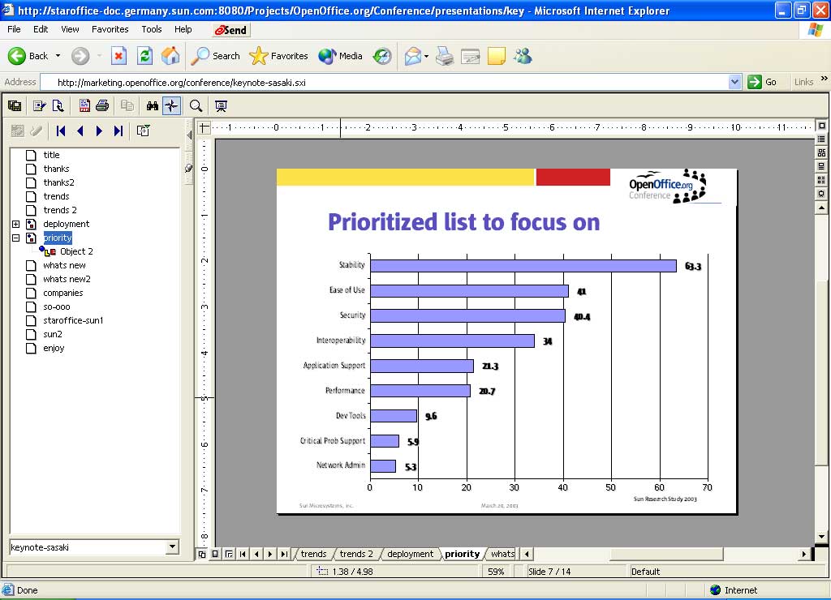Start the slide show presentation icon
831x600 pixels.
point(220,105)
